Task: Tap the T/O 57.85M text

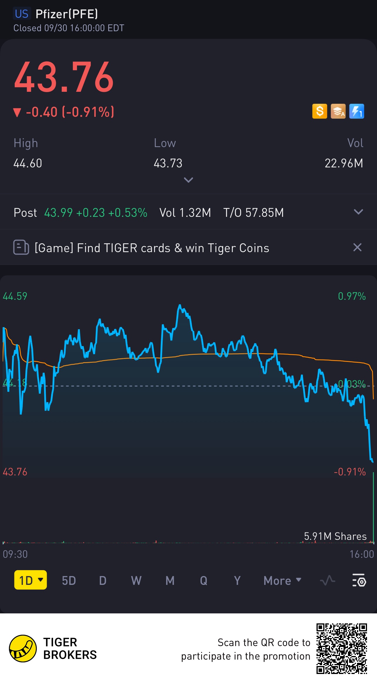Action: tap(254, 213)
